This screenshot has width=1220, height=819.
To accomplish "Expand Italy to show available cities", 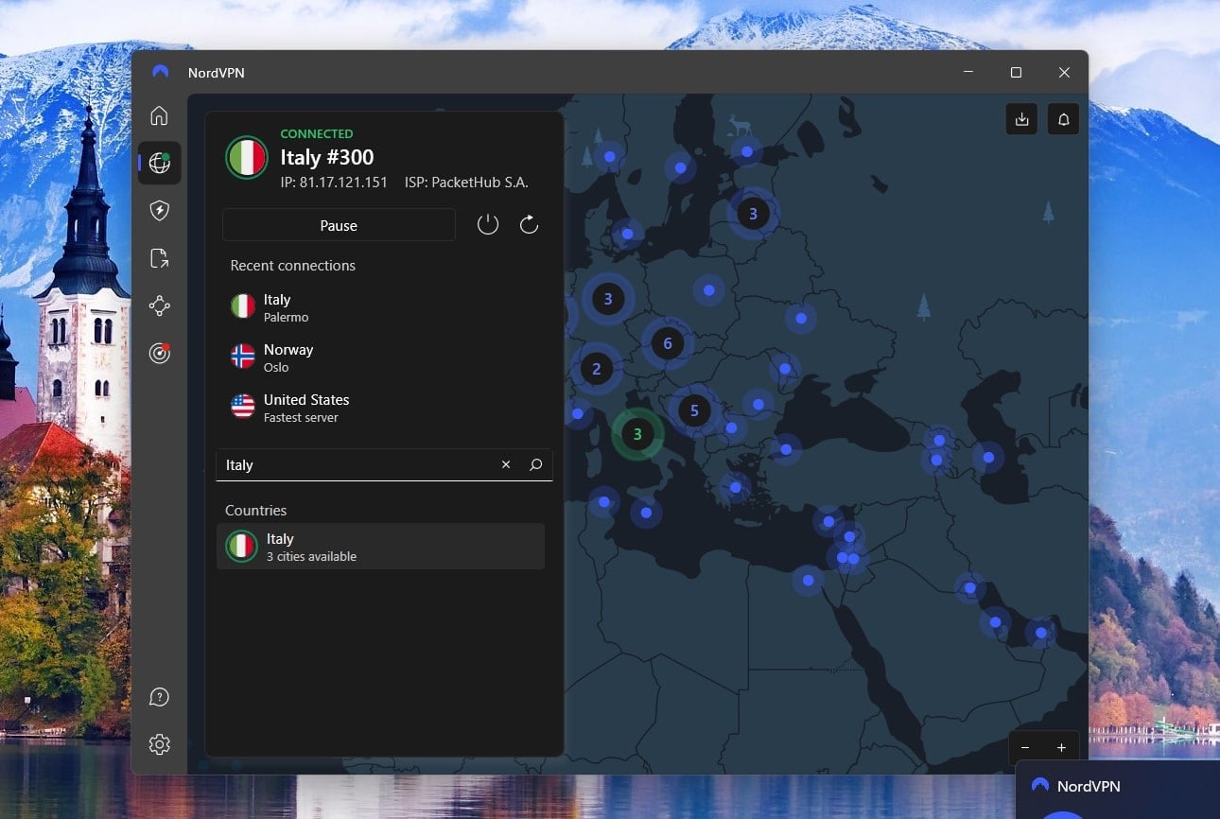I will (x=381, y=547).
